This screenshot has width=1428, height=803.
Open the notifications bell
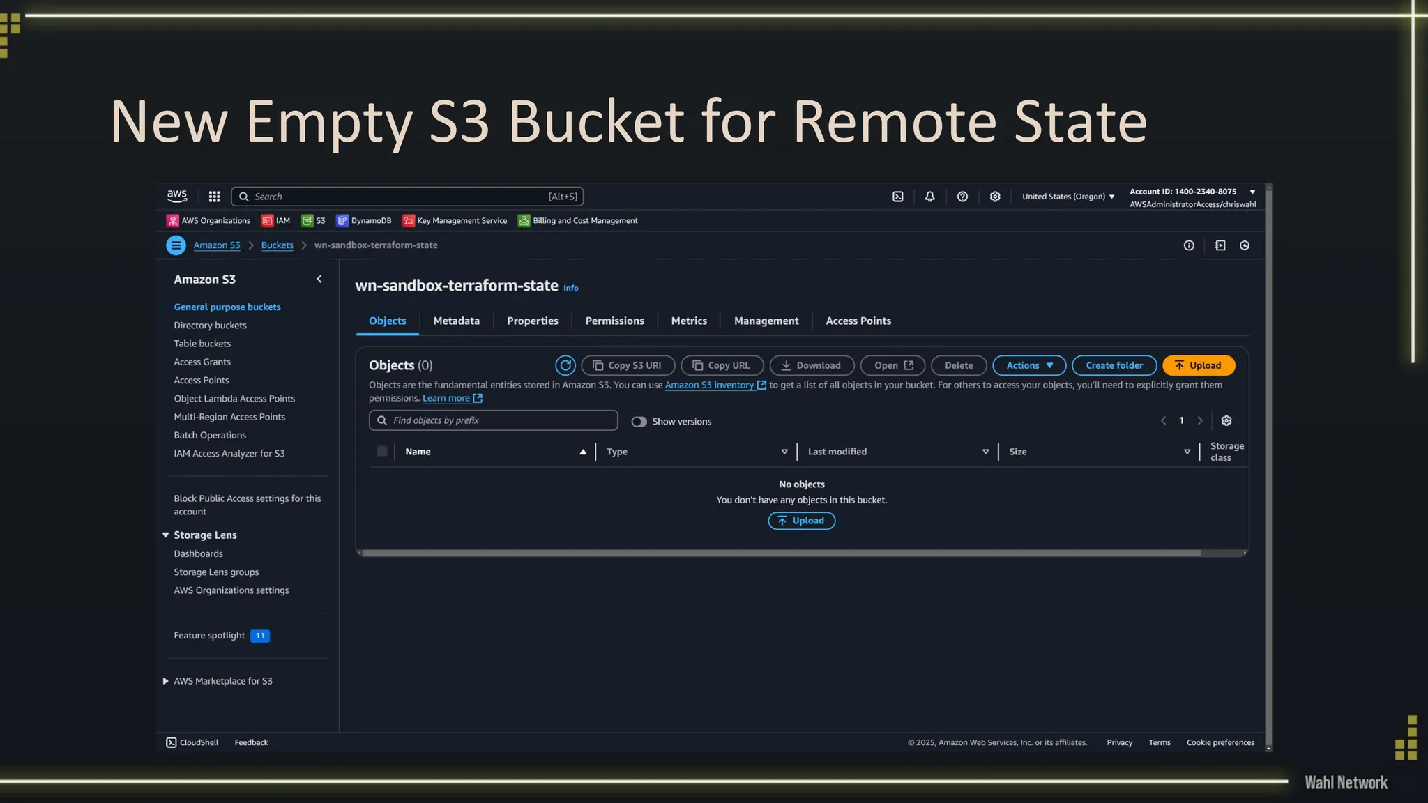point(929,197)
